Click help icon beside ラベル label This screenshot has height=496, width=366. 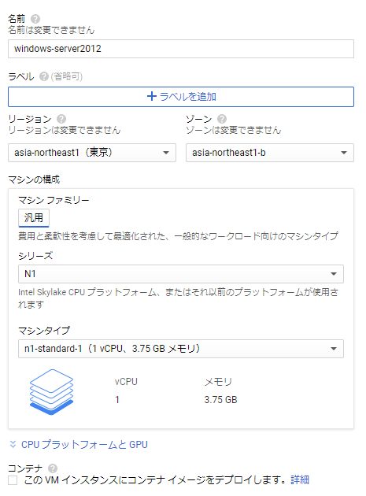[x=43, y=76]
